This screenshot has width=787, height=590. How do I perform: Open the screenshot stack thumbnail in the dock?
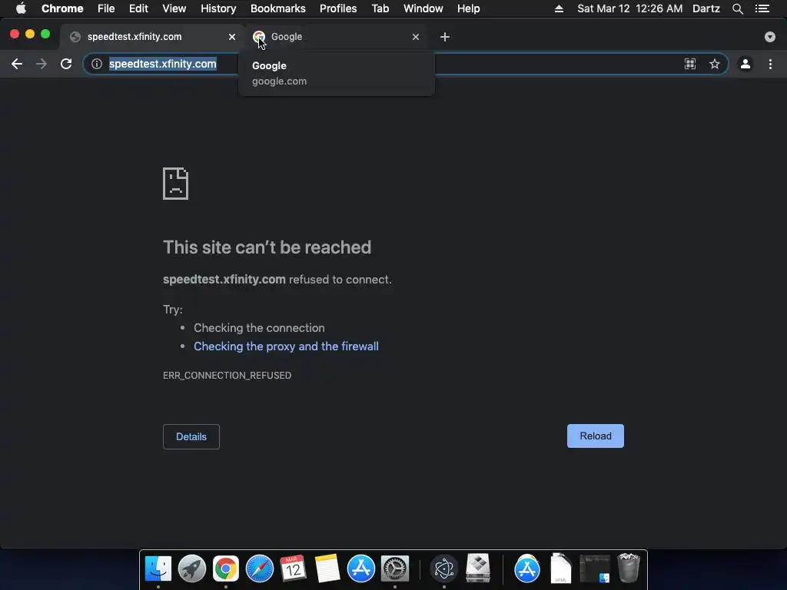[x=594, y=569]
